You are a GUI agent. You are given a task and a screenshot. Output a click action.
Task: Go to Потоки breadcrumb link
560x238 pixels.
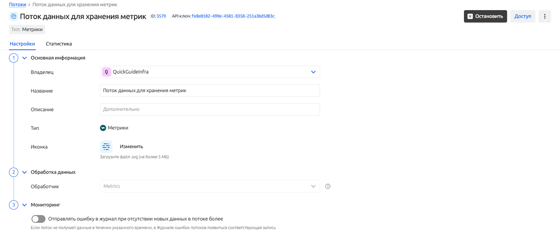point(17,5)
